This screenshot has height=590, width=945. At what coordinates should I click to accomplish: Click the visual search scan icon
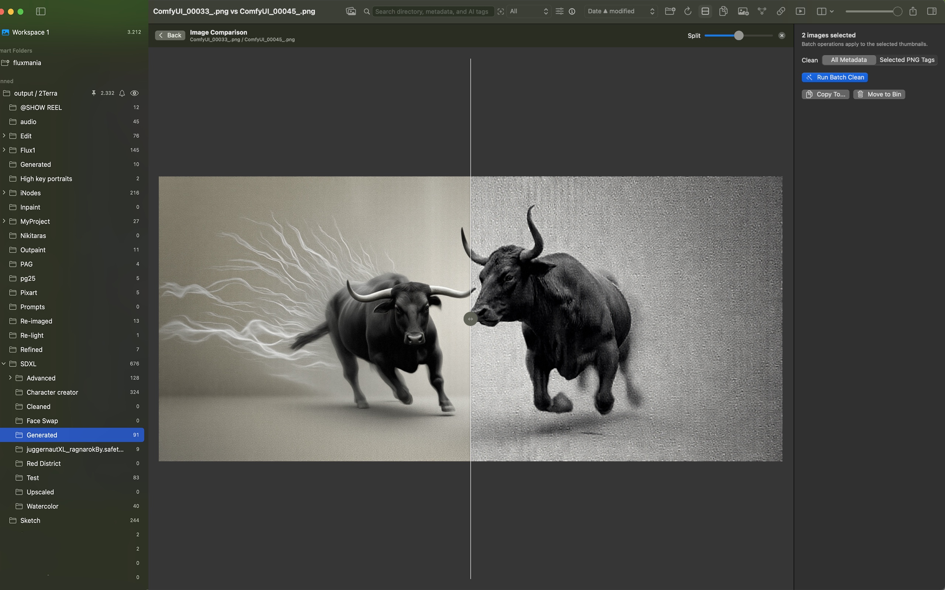click(501, 11)
